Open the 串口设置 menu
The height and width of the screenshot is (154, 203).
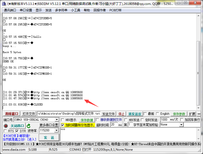(26, 10)
